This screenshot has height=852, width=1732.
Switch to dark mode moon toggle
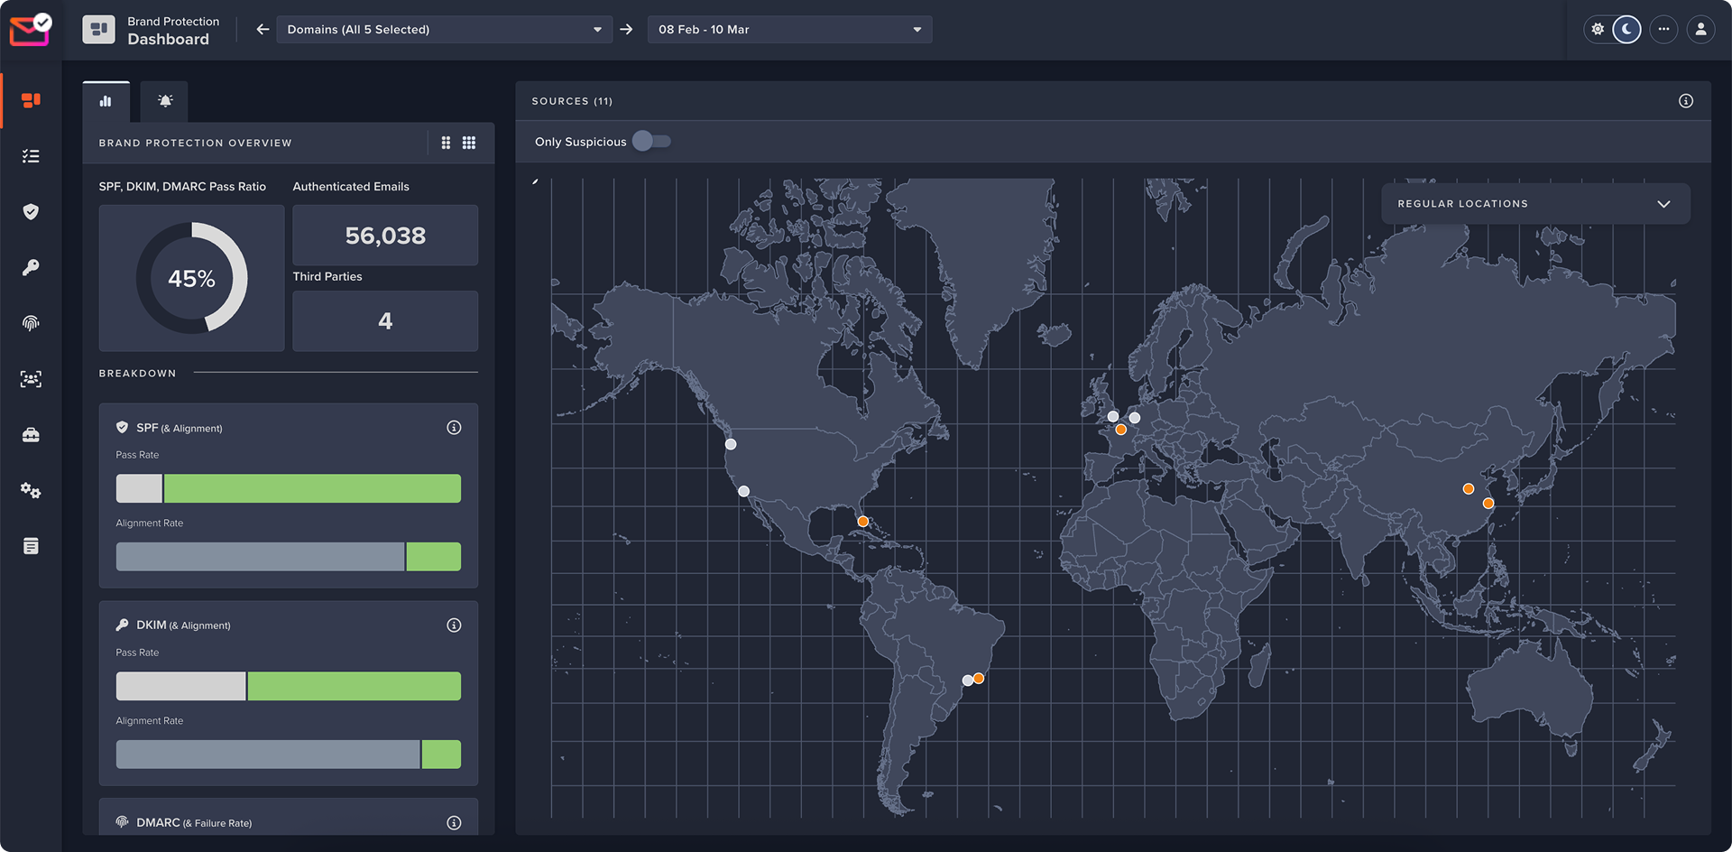pyautogui.click(x=1626, y=29)
